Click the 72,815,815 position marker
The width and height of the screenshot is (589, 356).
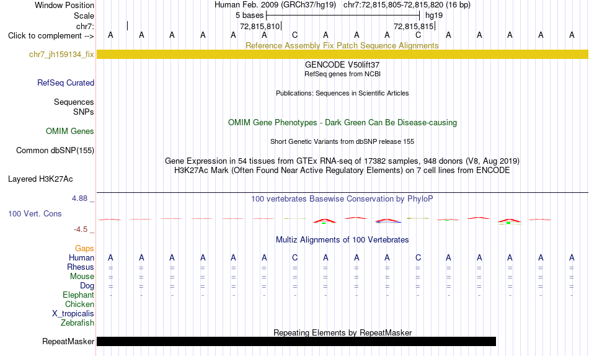click(414, 26)
